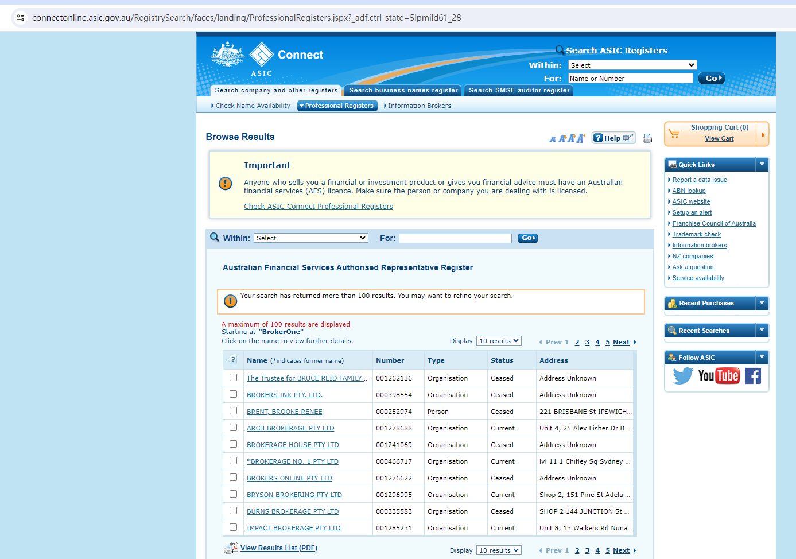Tick the checkbox for BROKERS INK PTY. LTD.
796x559 pixels.
pyautogui.click(x=233, y=394)
